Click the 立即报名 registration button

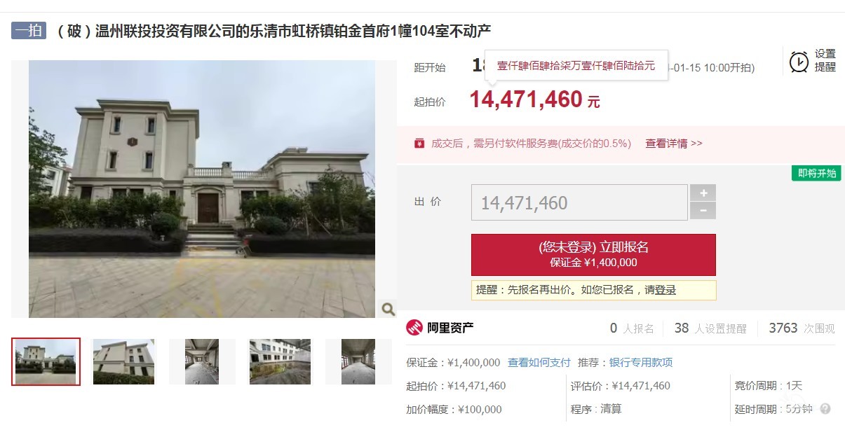[593, 255]
